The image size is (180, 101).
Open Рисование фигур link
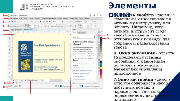[78, 76]
